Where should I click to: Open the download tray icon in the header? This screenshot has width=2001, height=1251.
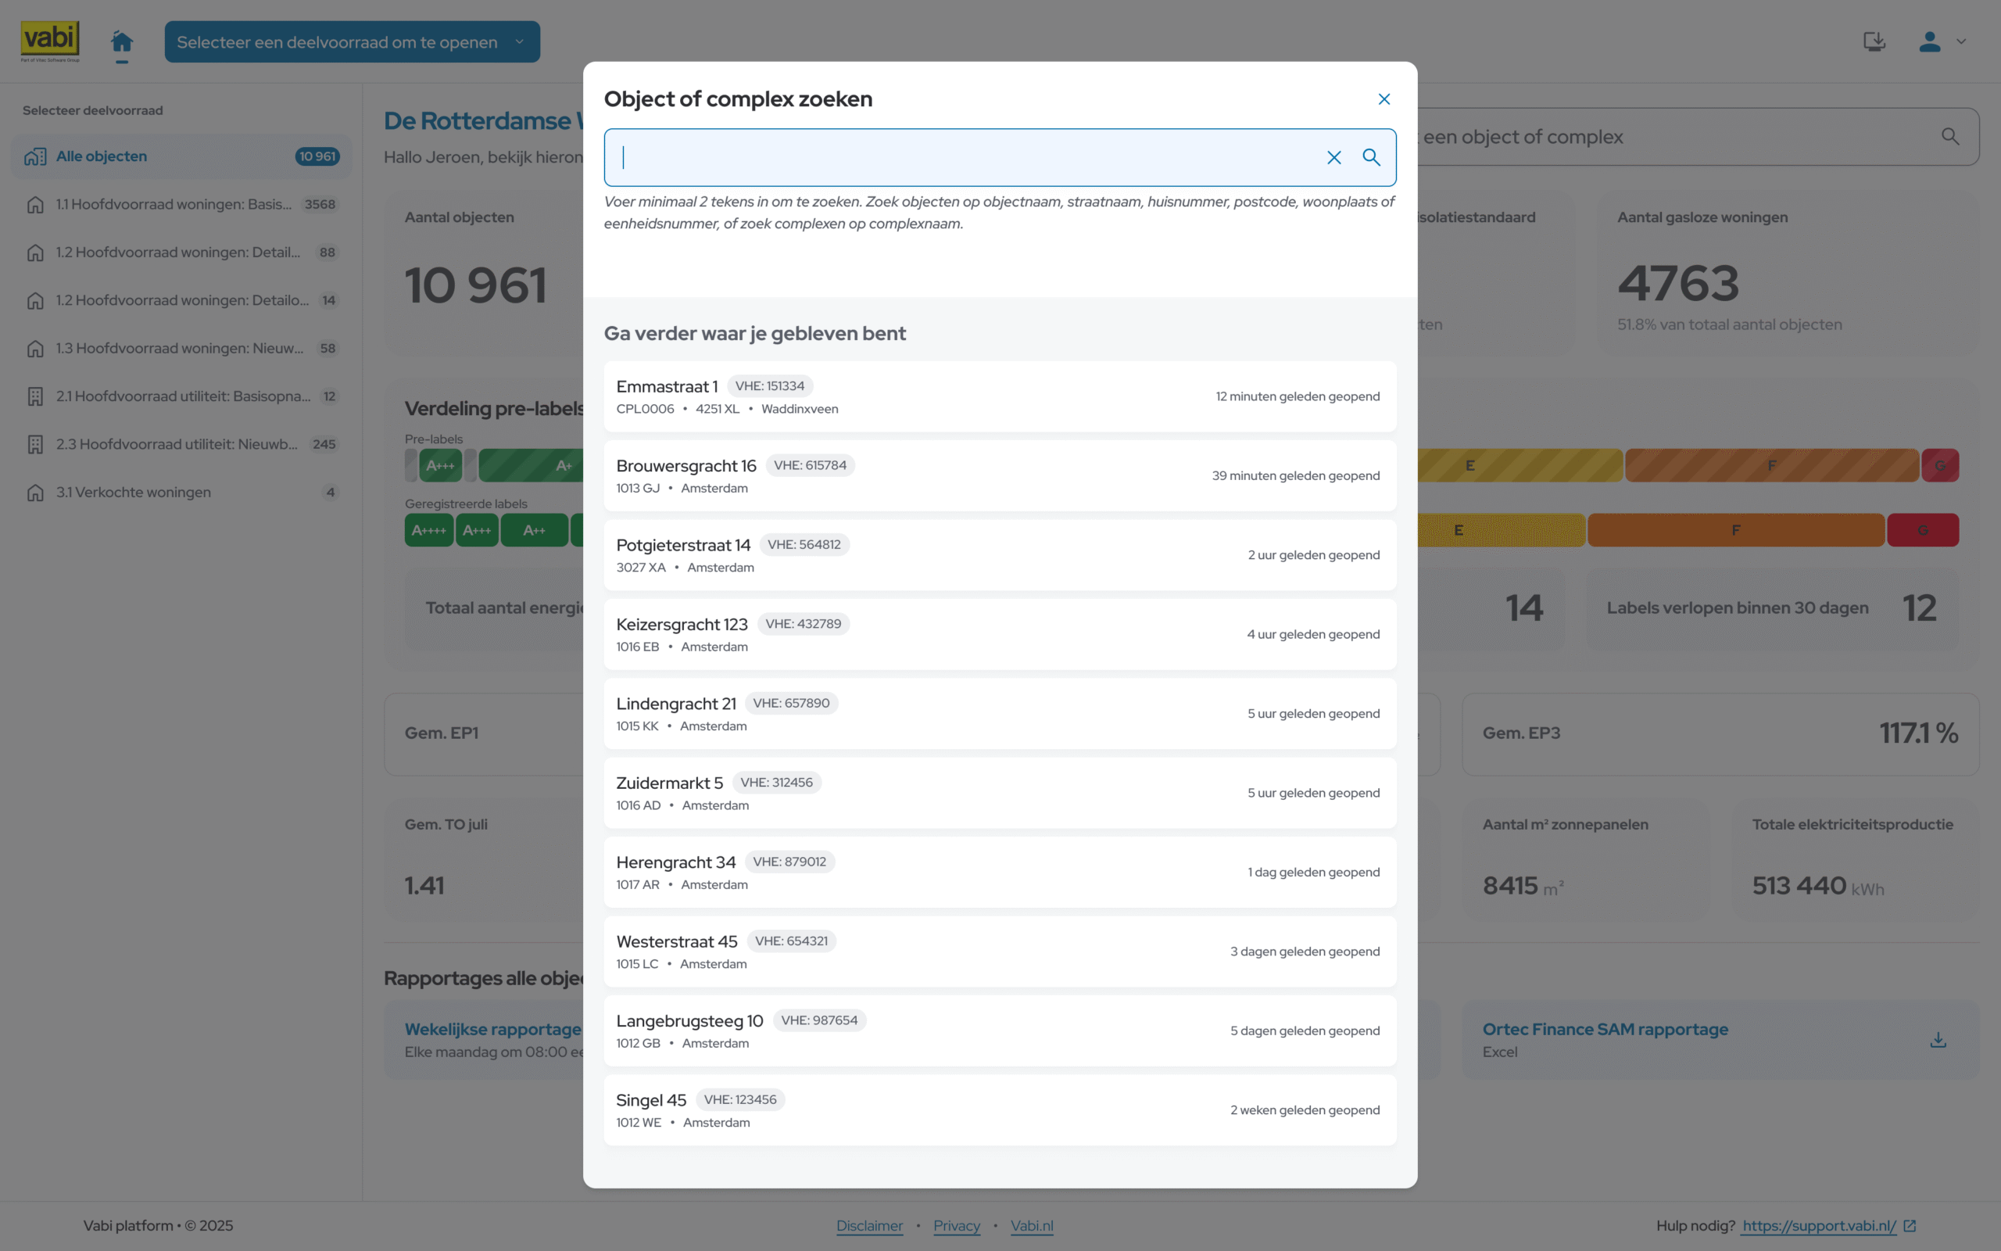(1874, 41)
